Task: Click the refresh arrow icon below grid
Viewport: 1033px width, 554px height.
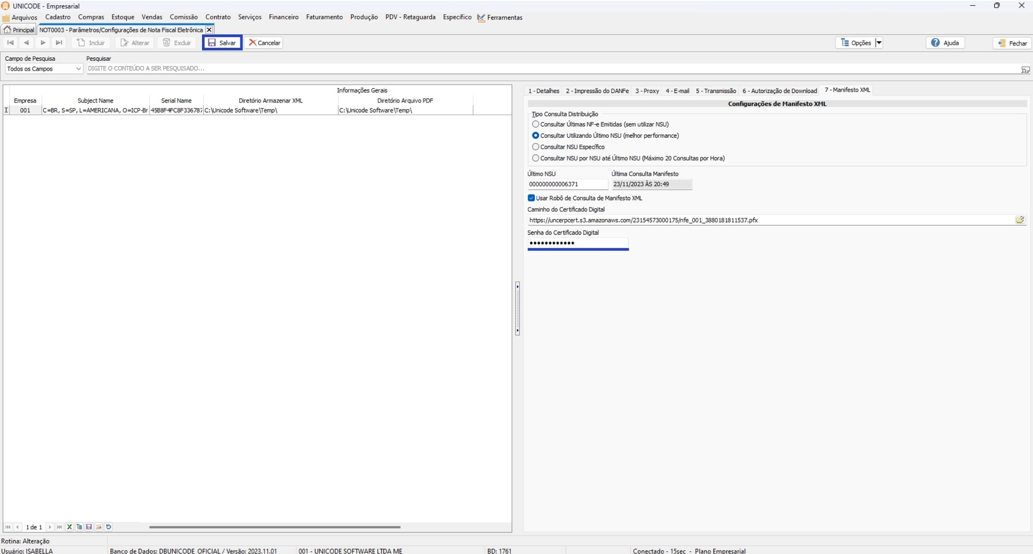Action: tap(109, 527)
